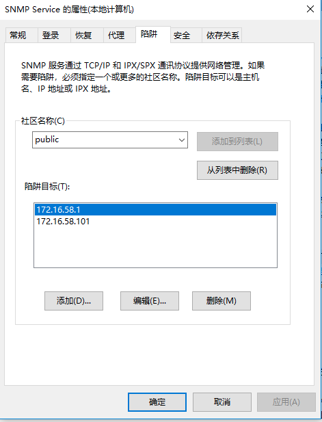The width and height of the screenshot is (322, 422).
Task: Click the 添加到列表(L) button
Action: click(237, 142)
